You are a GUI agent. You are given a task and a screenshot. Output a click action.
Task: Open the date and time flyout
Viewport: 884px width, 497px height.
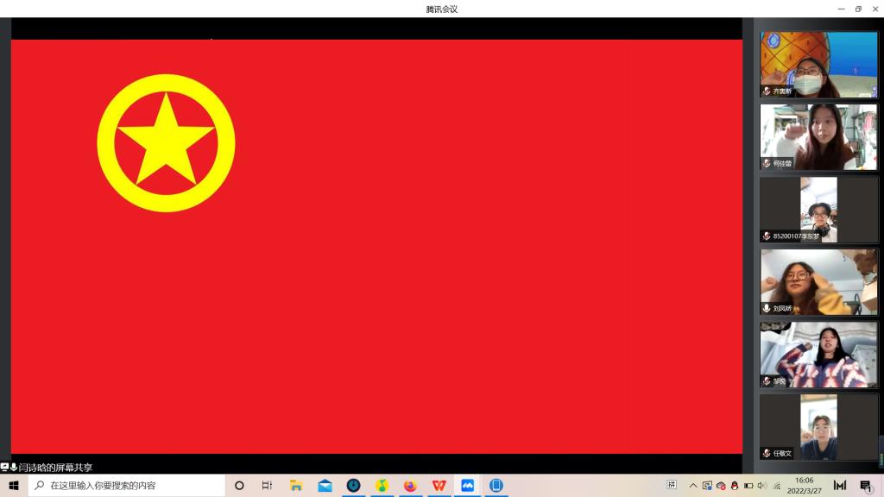(804, 486)
